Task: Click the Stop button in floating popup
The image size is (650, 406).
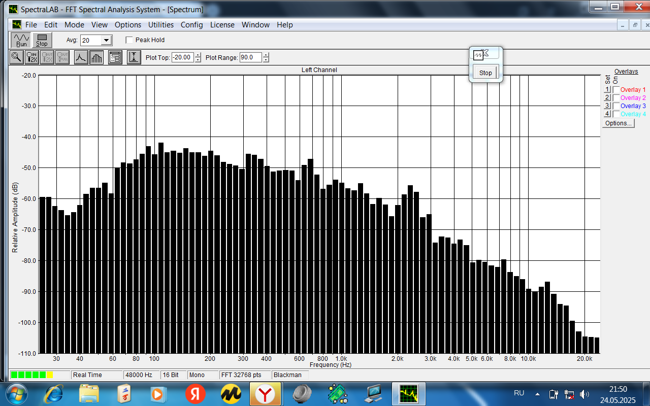Action: tap(485, 73)
